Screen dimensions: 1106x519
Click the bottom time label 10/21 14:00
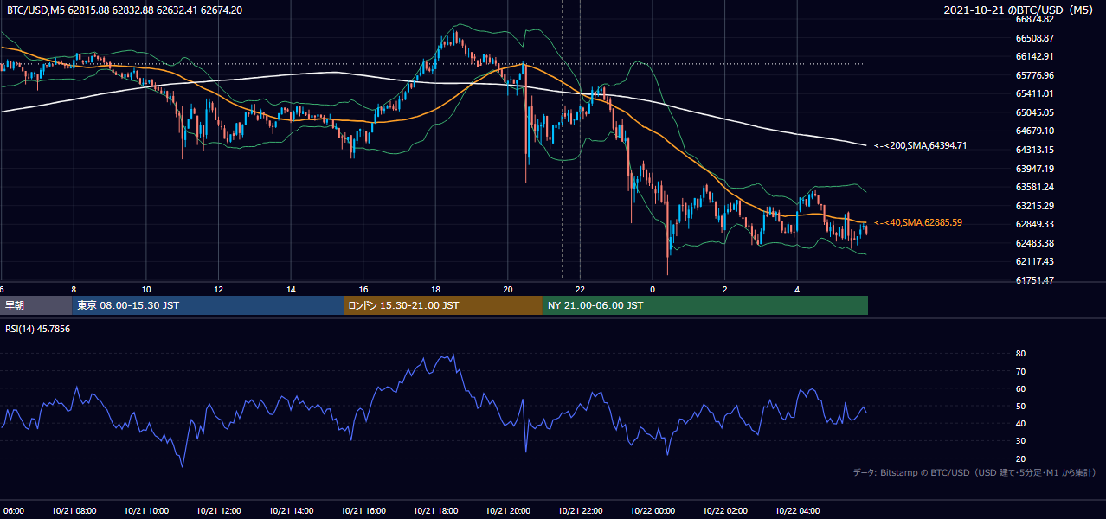pos(291,511)
